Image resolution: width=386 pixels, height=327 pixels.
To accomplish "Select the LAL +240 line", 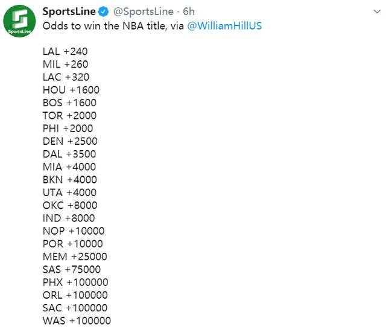I will (65, 51).
